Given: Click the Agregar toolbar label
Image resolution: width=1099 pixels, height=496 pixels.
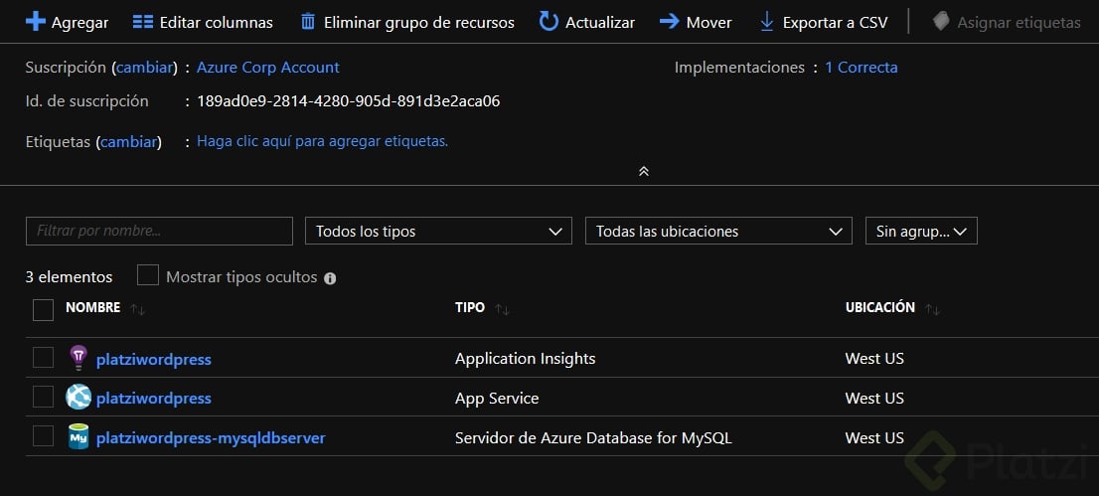Looking at the screenshot, I should click(79, 23).
